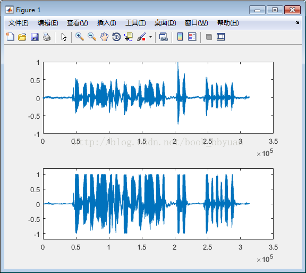Toggle the Insert Legend button

pos(192,37)
